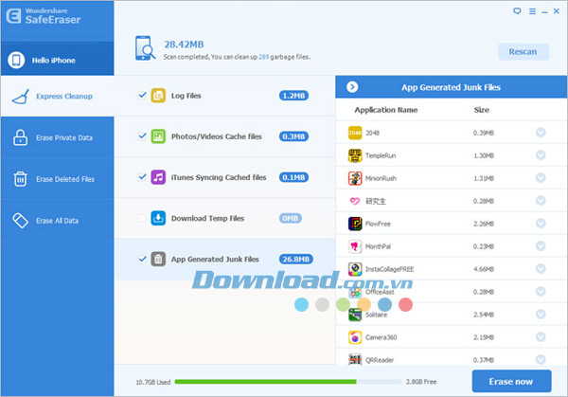This screenshot has width=568, height=397.
Task: Click the TempleRun app icon
Action: pyautogui.click(x=355, y=155)
